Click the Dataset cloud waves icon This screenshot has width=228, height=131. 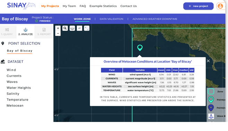click(3, 62)
